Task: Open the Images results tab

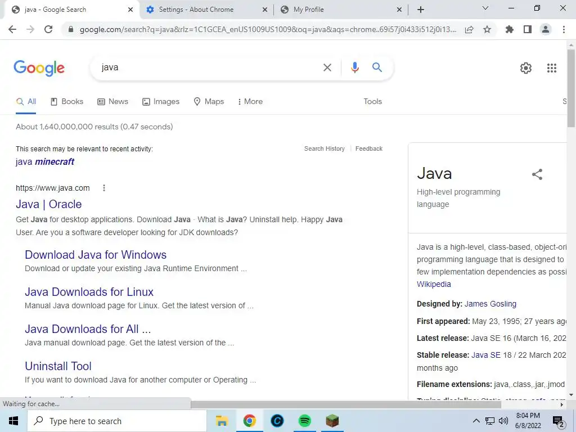Action: tap(161, 101)
